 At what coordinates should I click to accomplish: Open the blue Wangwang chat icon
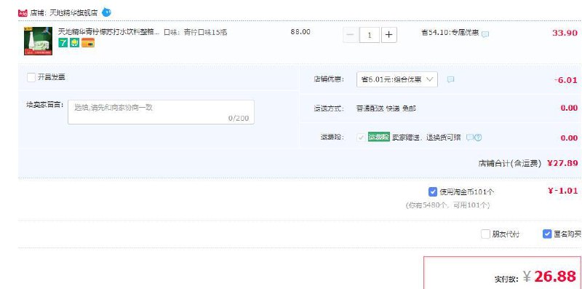106,12
